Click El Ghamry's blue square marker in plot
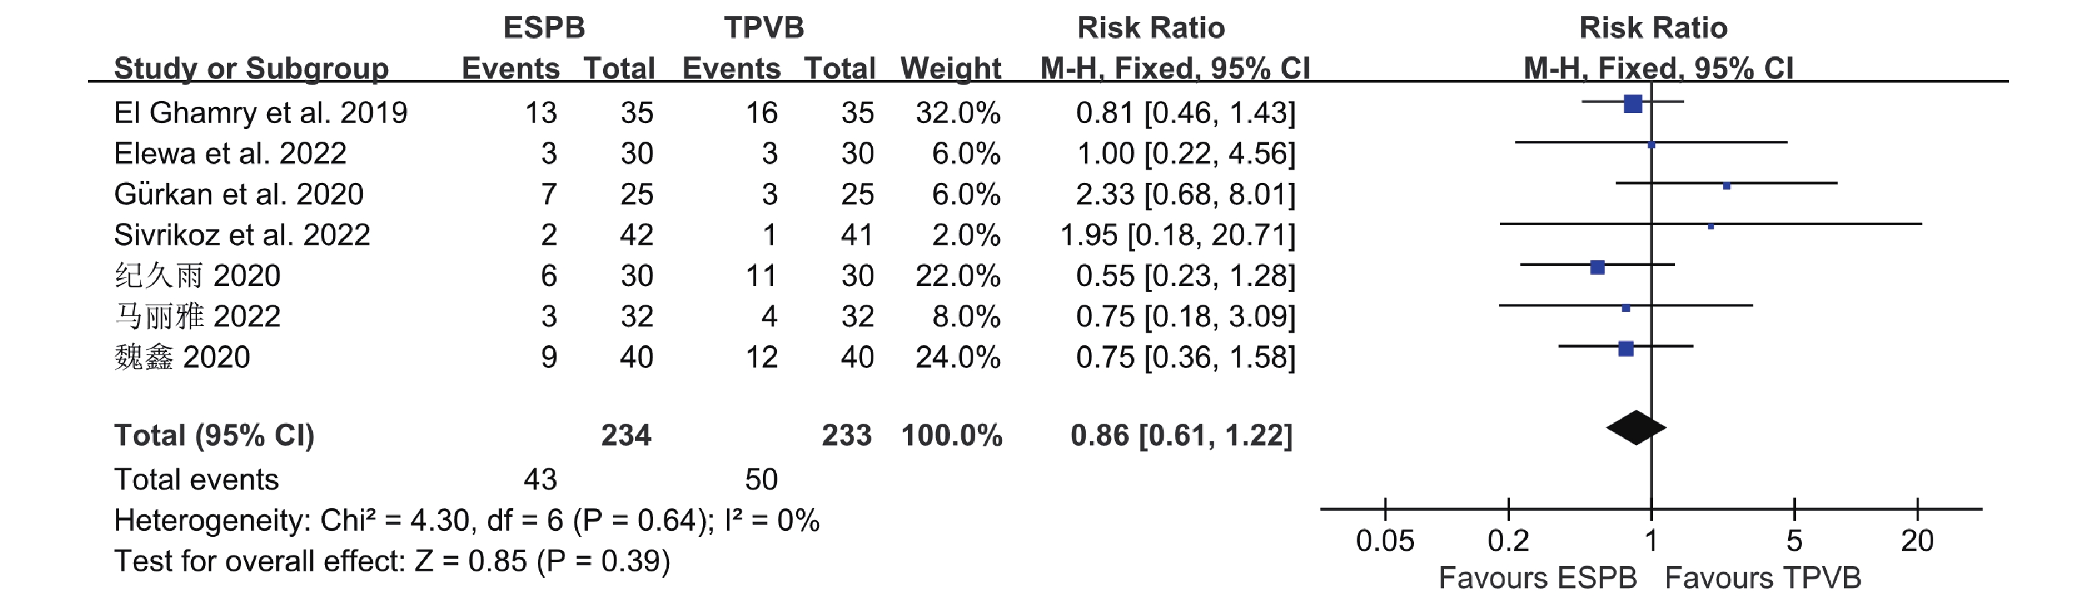 [1632, 103]
